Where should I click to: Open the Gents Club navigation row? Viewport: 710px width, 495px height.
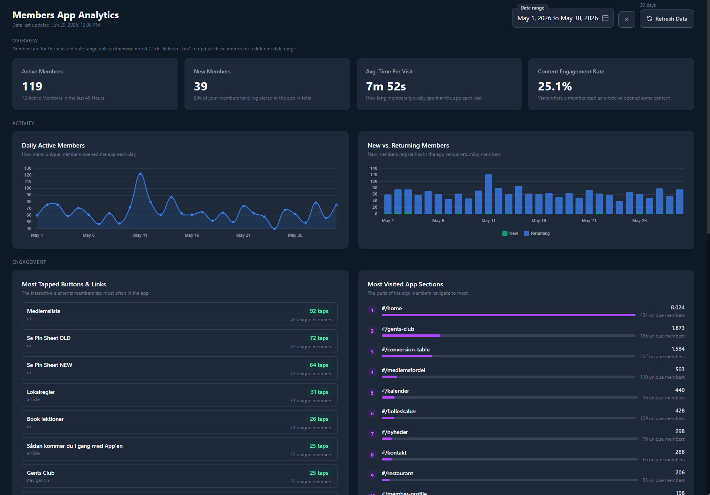pos(180,476)
